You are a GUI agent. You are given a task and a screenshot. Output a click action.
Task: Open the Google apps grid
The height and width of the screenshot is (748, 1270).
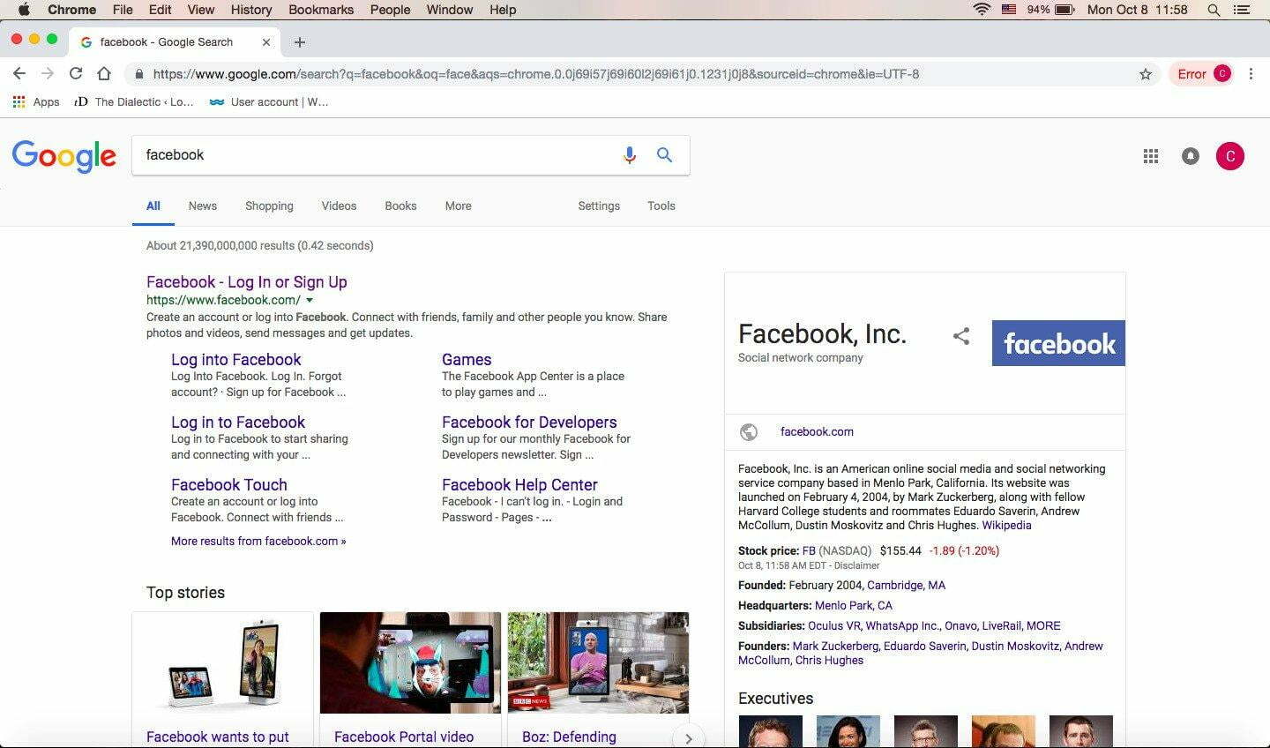click(1151, 156)
